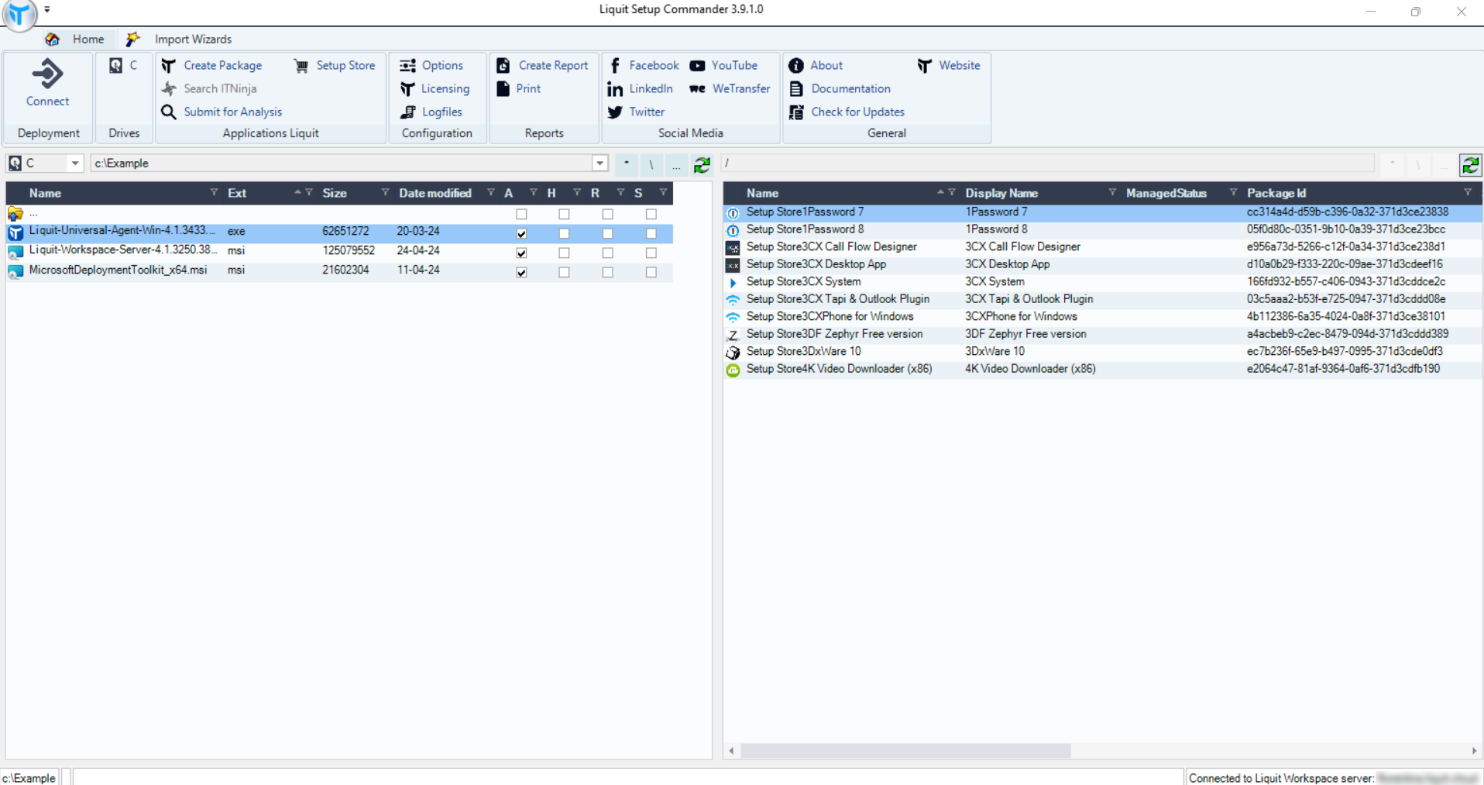Viewport: 1484px width, 785px height.
Task: Open the quick access toolbar dropdown arrow
Action: (x=47, y=10)
